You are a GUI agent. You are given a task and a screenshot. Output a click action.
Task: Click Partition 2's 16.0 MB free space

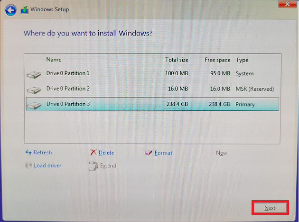coord(220,89)
